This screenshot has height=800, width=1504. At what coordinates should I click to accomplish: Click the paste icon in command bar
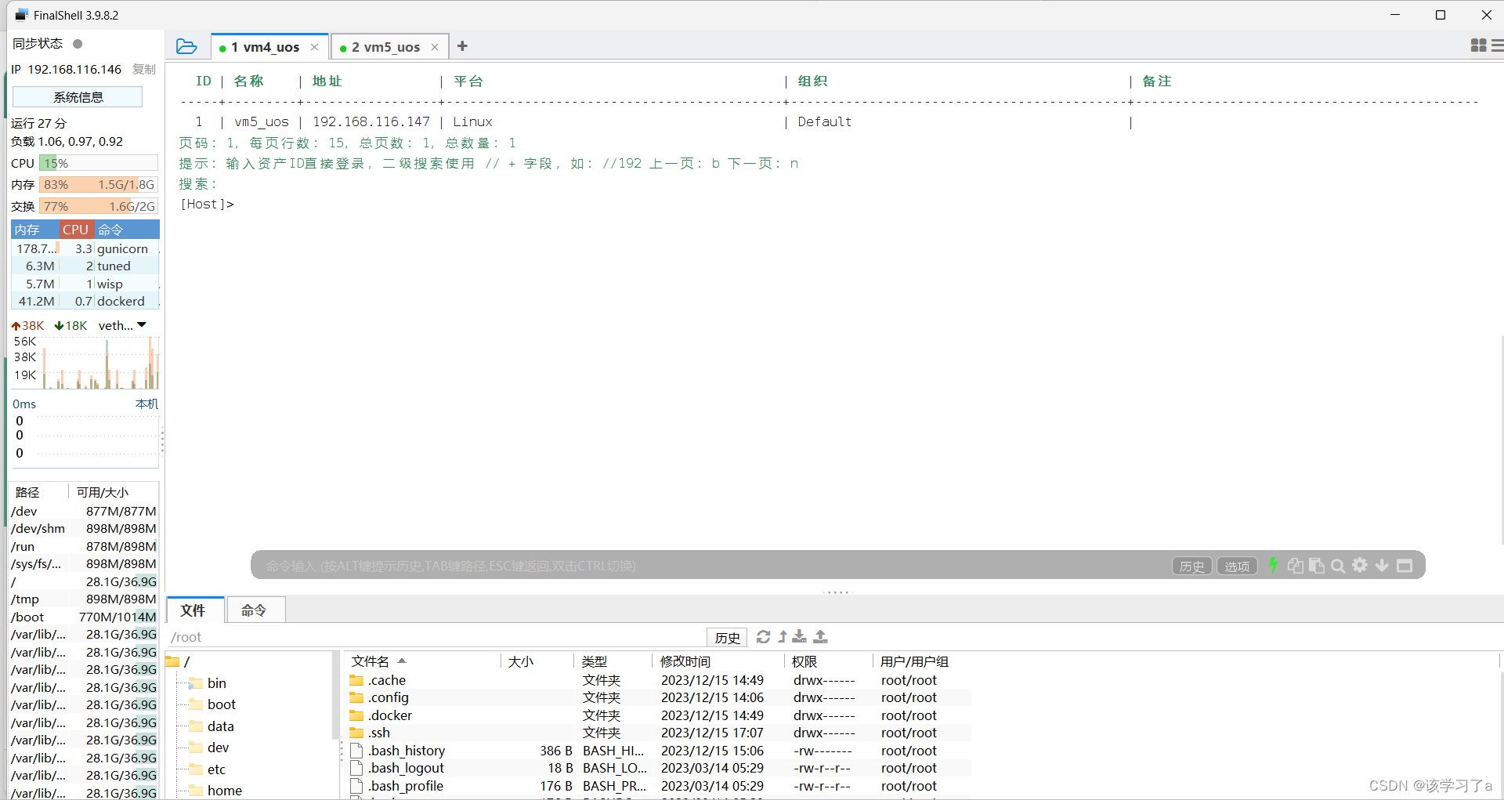click(x=1317, y=565)
